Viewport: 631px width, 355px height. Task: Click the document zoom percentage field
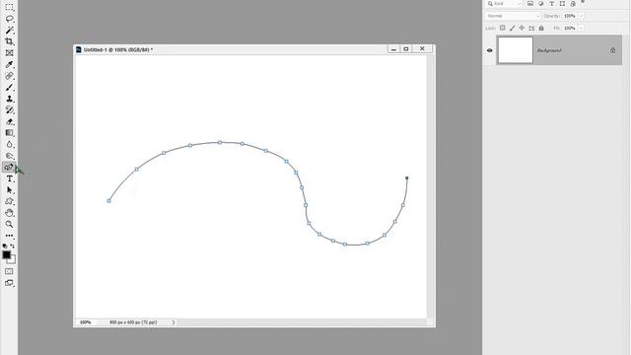click(86, 322)
